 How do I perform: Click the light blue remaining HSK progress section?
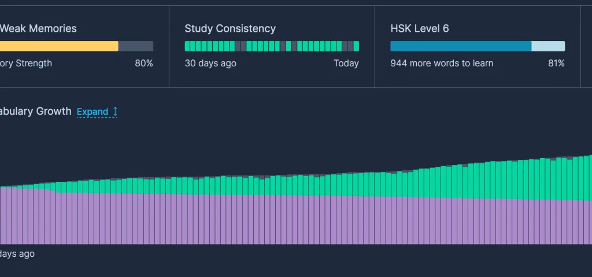pos(548,46)
